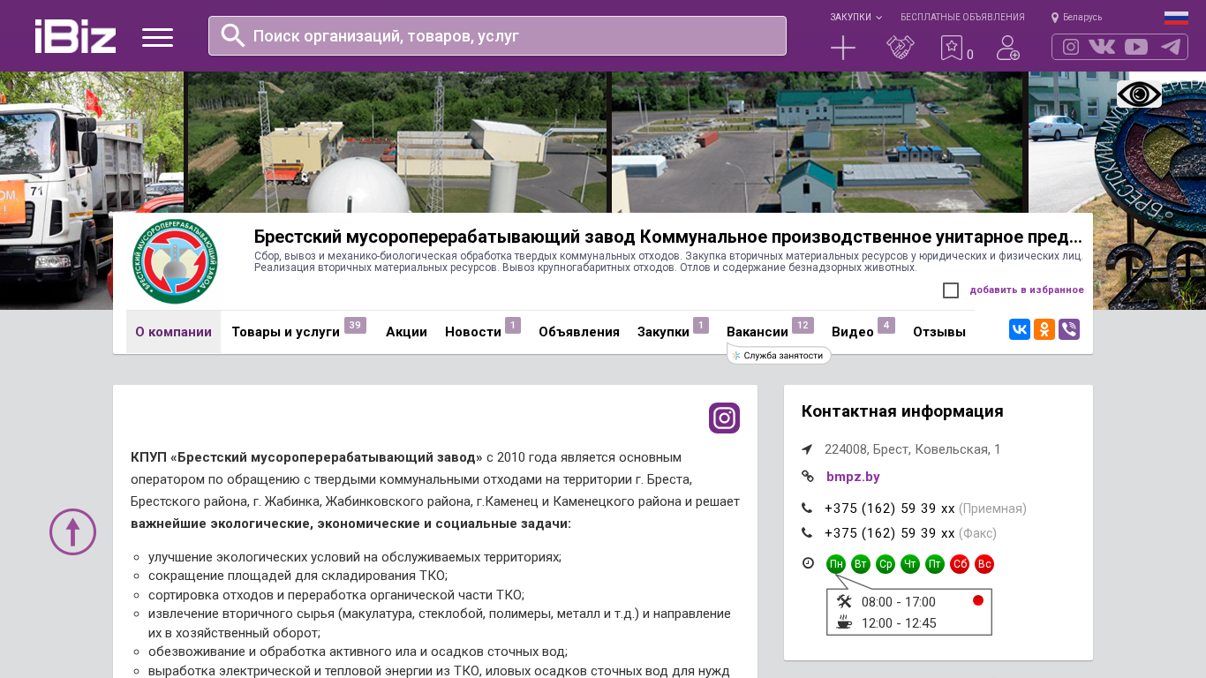Visit the bmpz.by website link
Viewport: 1206px width, 678px height.
point(853,477)
